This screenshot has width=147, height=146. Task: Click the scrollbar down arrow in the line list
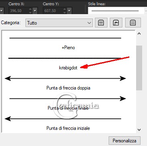tap(139, 130)
